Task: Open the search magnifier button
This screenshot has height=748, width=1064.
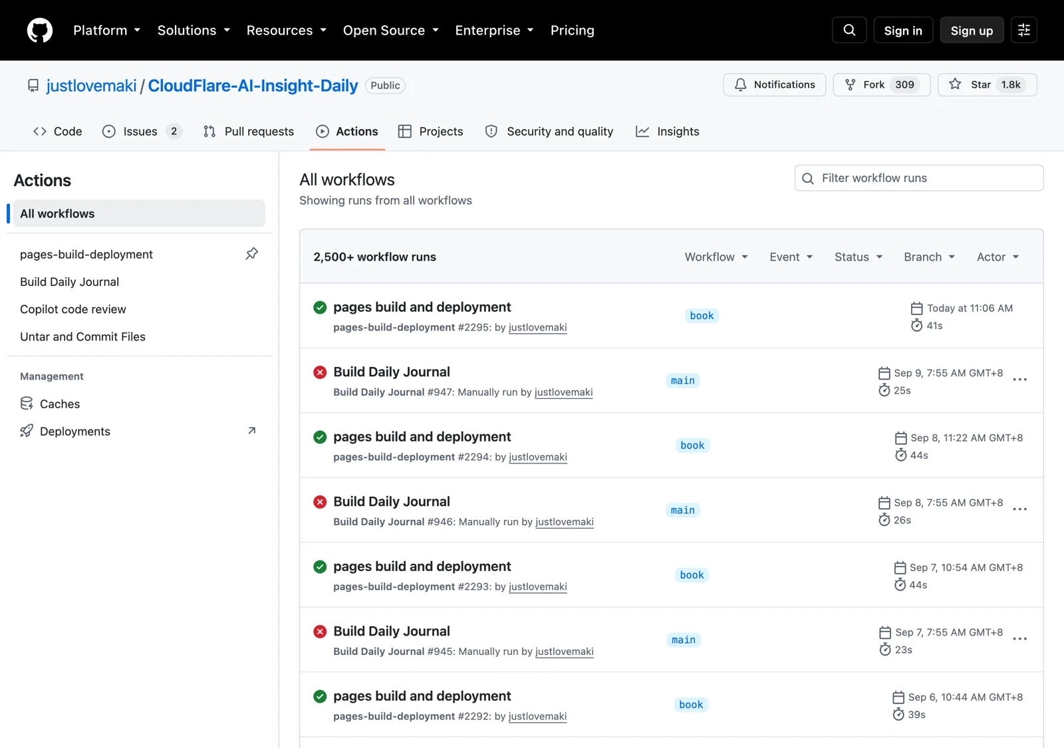Action: (x=849, y=30)
